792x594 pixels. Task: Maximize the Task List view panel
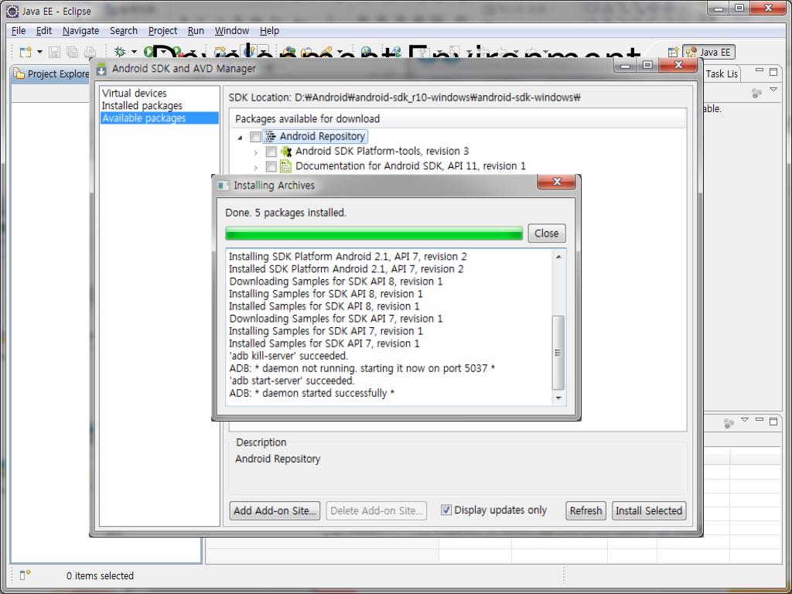[773, 72]
